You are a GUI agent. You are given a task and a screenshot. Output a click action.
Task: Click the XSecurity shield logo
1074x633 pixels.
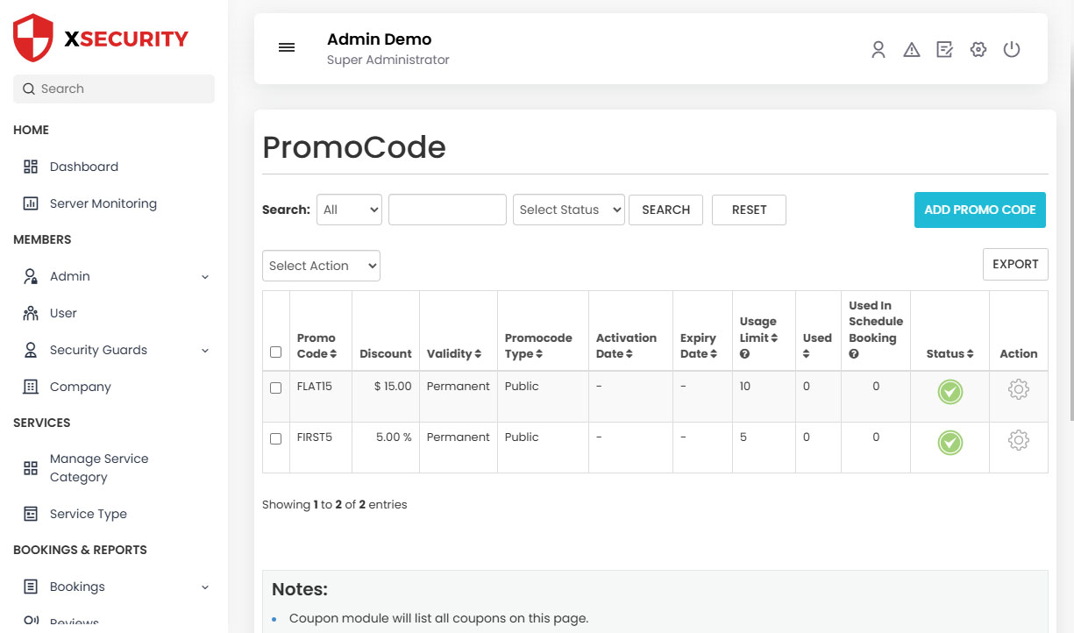[34, 38]
